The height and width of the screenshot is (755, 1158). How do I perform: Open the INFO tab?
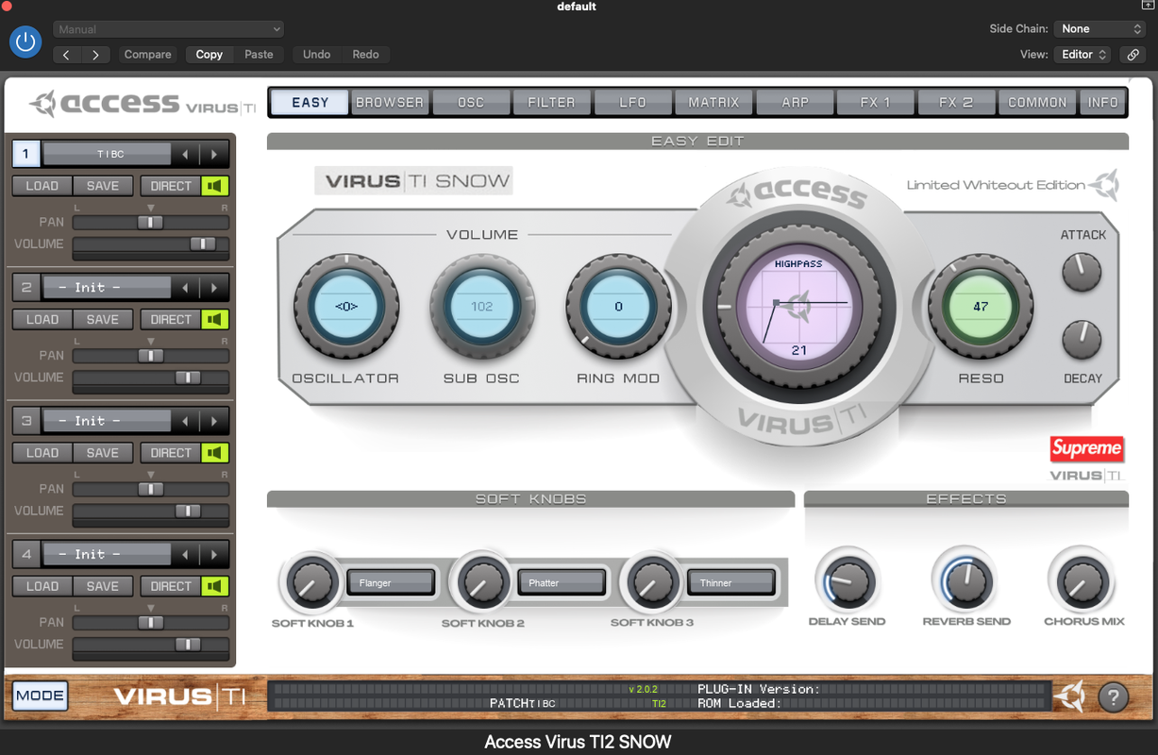pyautogui.click(x=1102, y=102)
